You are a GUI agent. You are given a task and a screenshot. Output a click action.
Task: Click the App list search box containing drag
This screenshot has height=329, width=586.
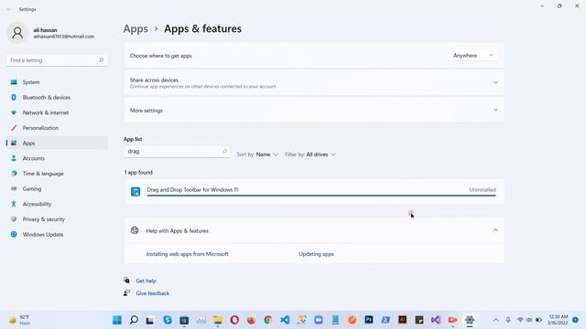[177, 152]
